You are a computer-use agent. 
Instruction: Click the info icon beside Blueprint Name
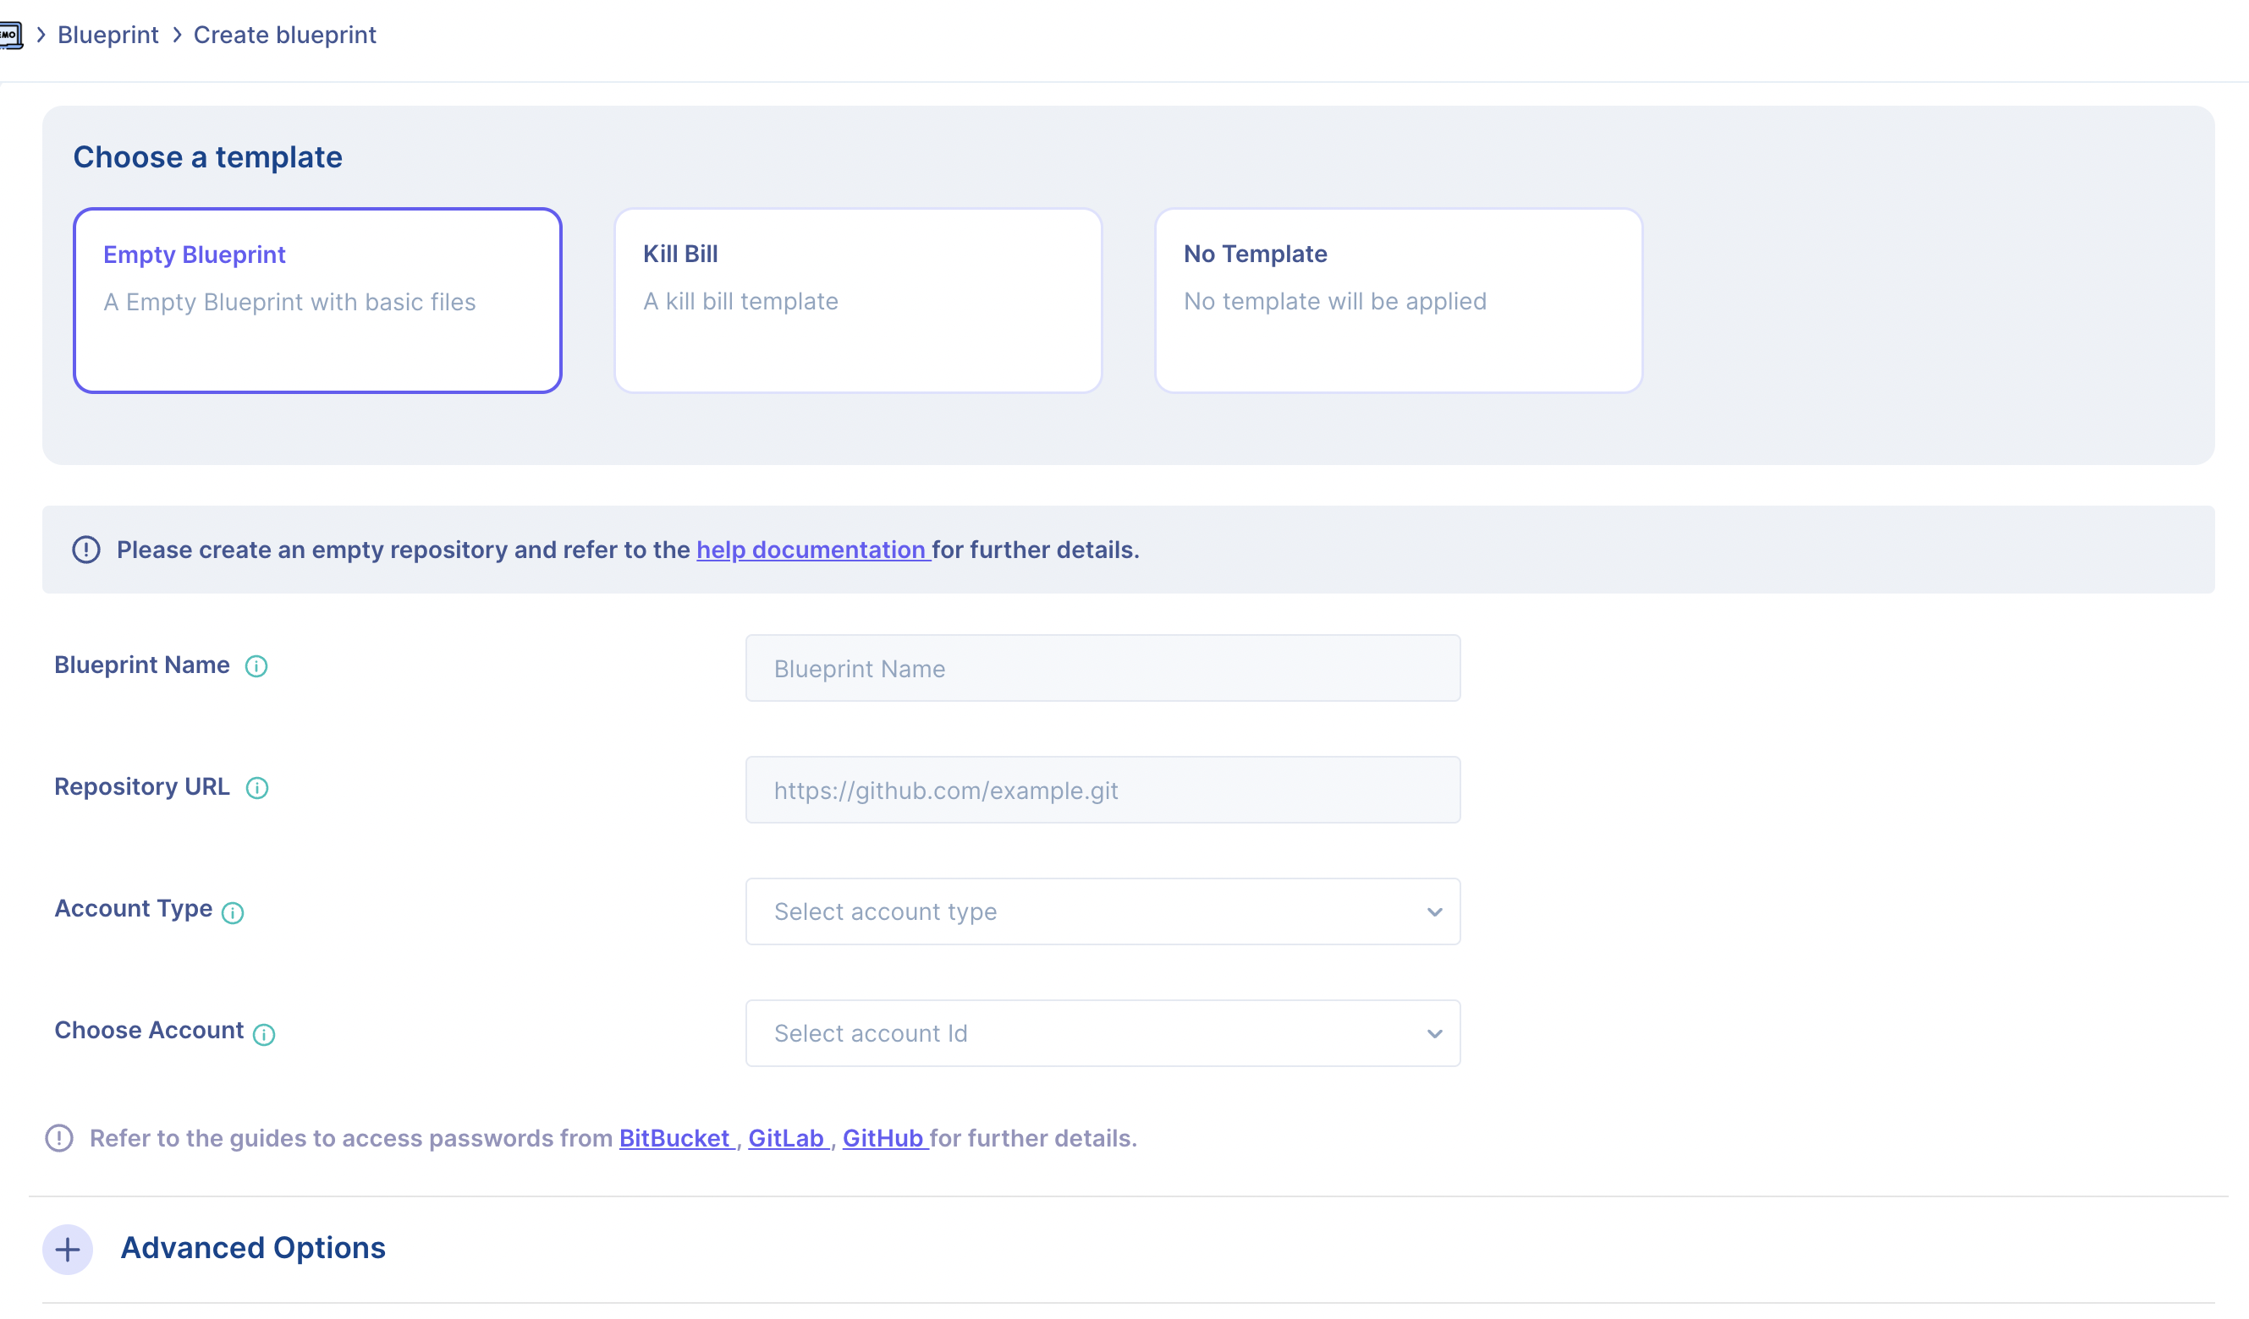coord(256,666)
